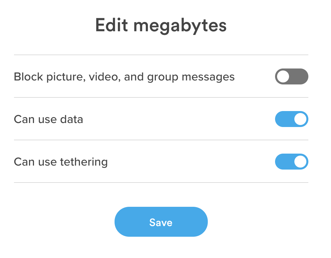
Task: Click the blue toggle beside Can use tethering
Action: 291,162
